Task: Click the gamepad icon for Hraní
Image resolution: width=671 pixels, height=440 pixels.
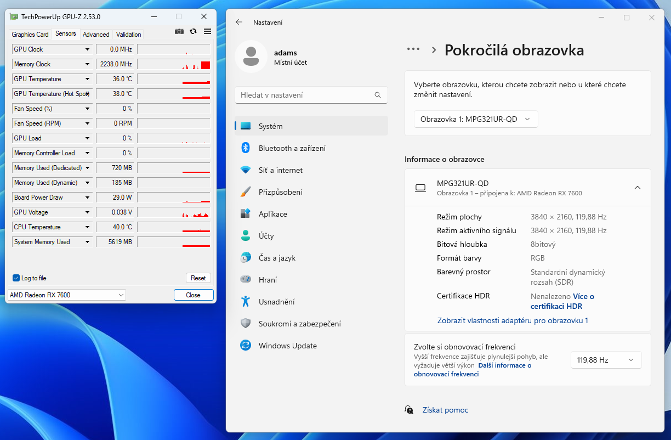Action: pyautogui.click(x=246, y=280)
